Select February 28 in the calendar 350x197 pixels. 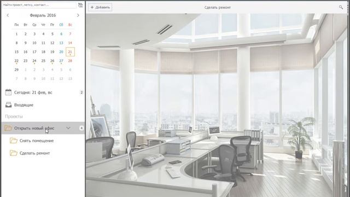(70, 61)
